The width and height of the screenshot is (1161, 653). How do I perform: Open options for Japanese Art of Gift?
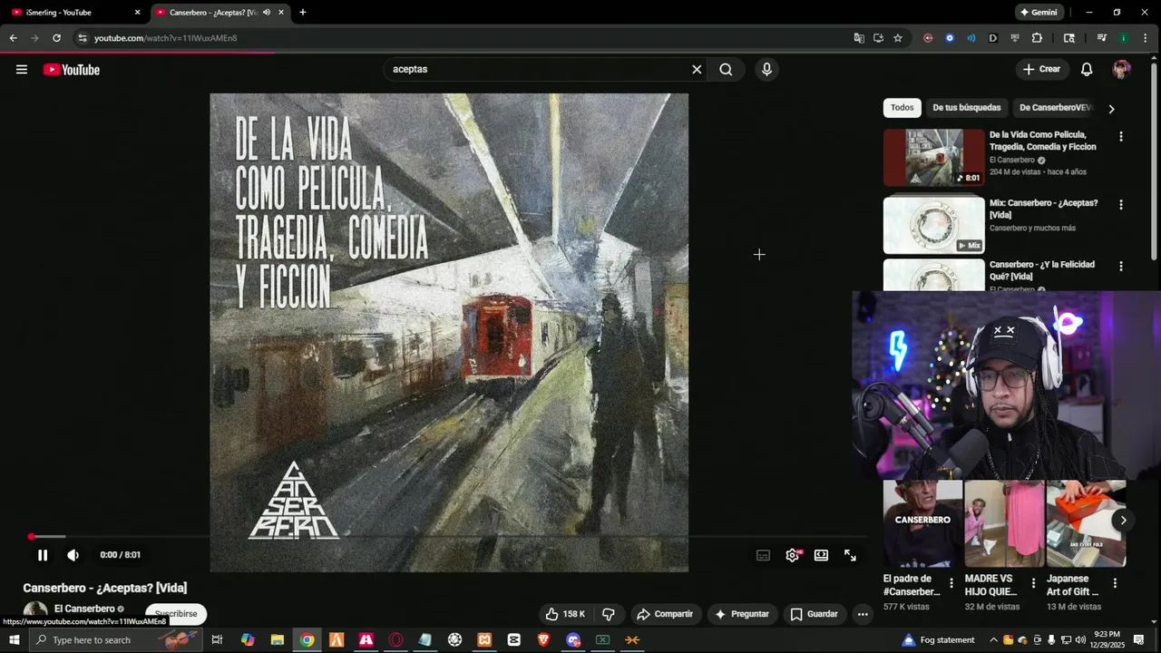[1115, 583]
